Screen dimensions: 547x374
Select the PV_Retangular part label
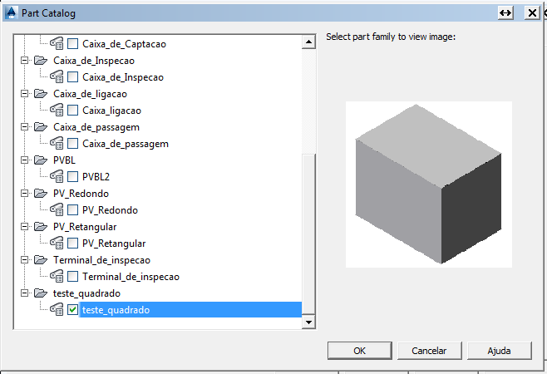(x=114, y=244)
